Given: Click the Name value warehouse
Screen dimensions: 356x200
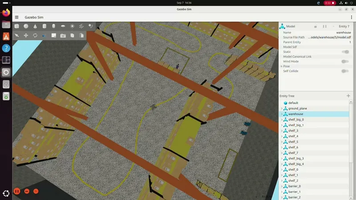Looking at the screenshot, I should (x=344, y=32).
